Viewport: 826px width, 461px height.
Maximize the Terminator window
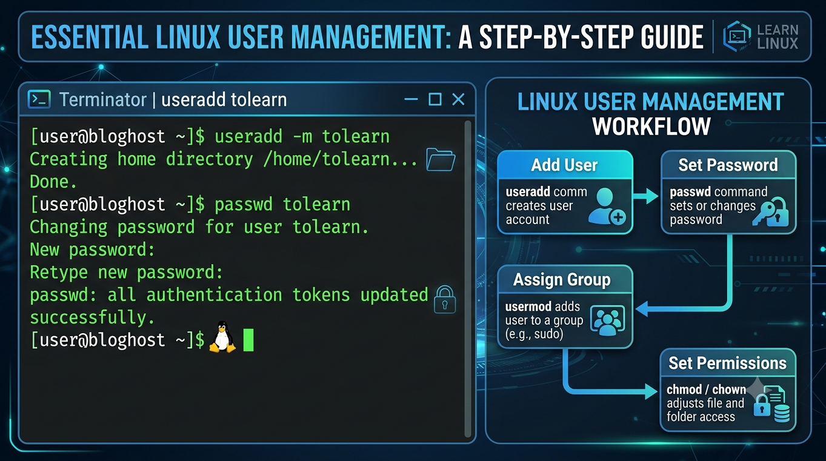(435, 99)
